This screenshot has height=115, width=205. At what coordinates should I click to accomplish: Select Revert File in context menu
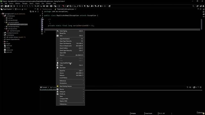[x=70, y=33]
